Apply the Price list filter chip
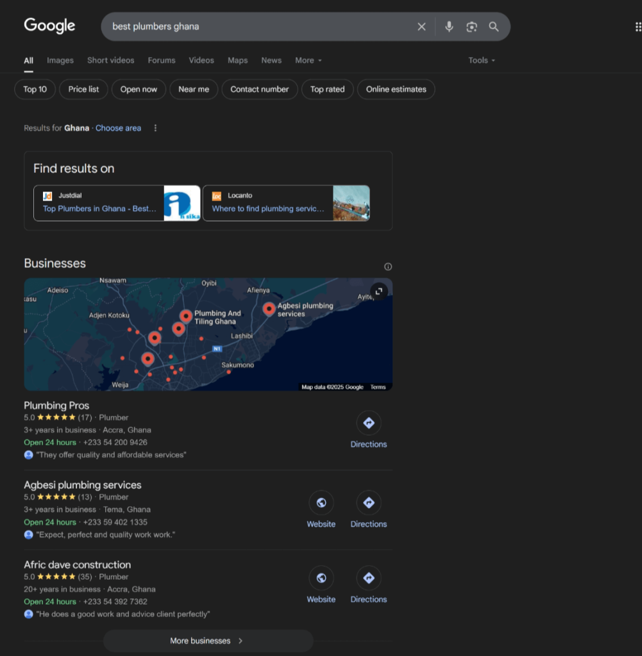This screenshot has width=642, height=656. point(84,89)
